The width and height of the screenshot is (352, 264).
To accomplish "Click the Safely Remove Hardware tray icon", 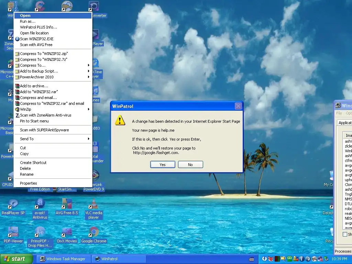I will (327, 259).
